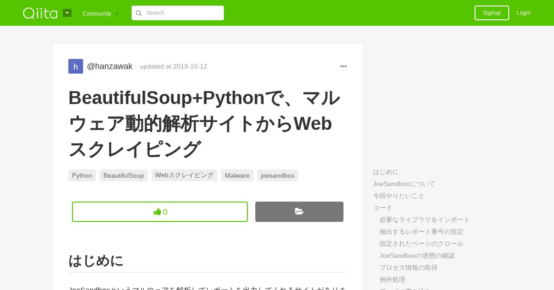554x290 pixels.
Task: Jump to コード section in contents
Action: tap(383, 208)
